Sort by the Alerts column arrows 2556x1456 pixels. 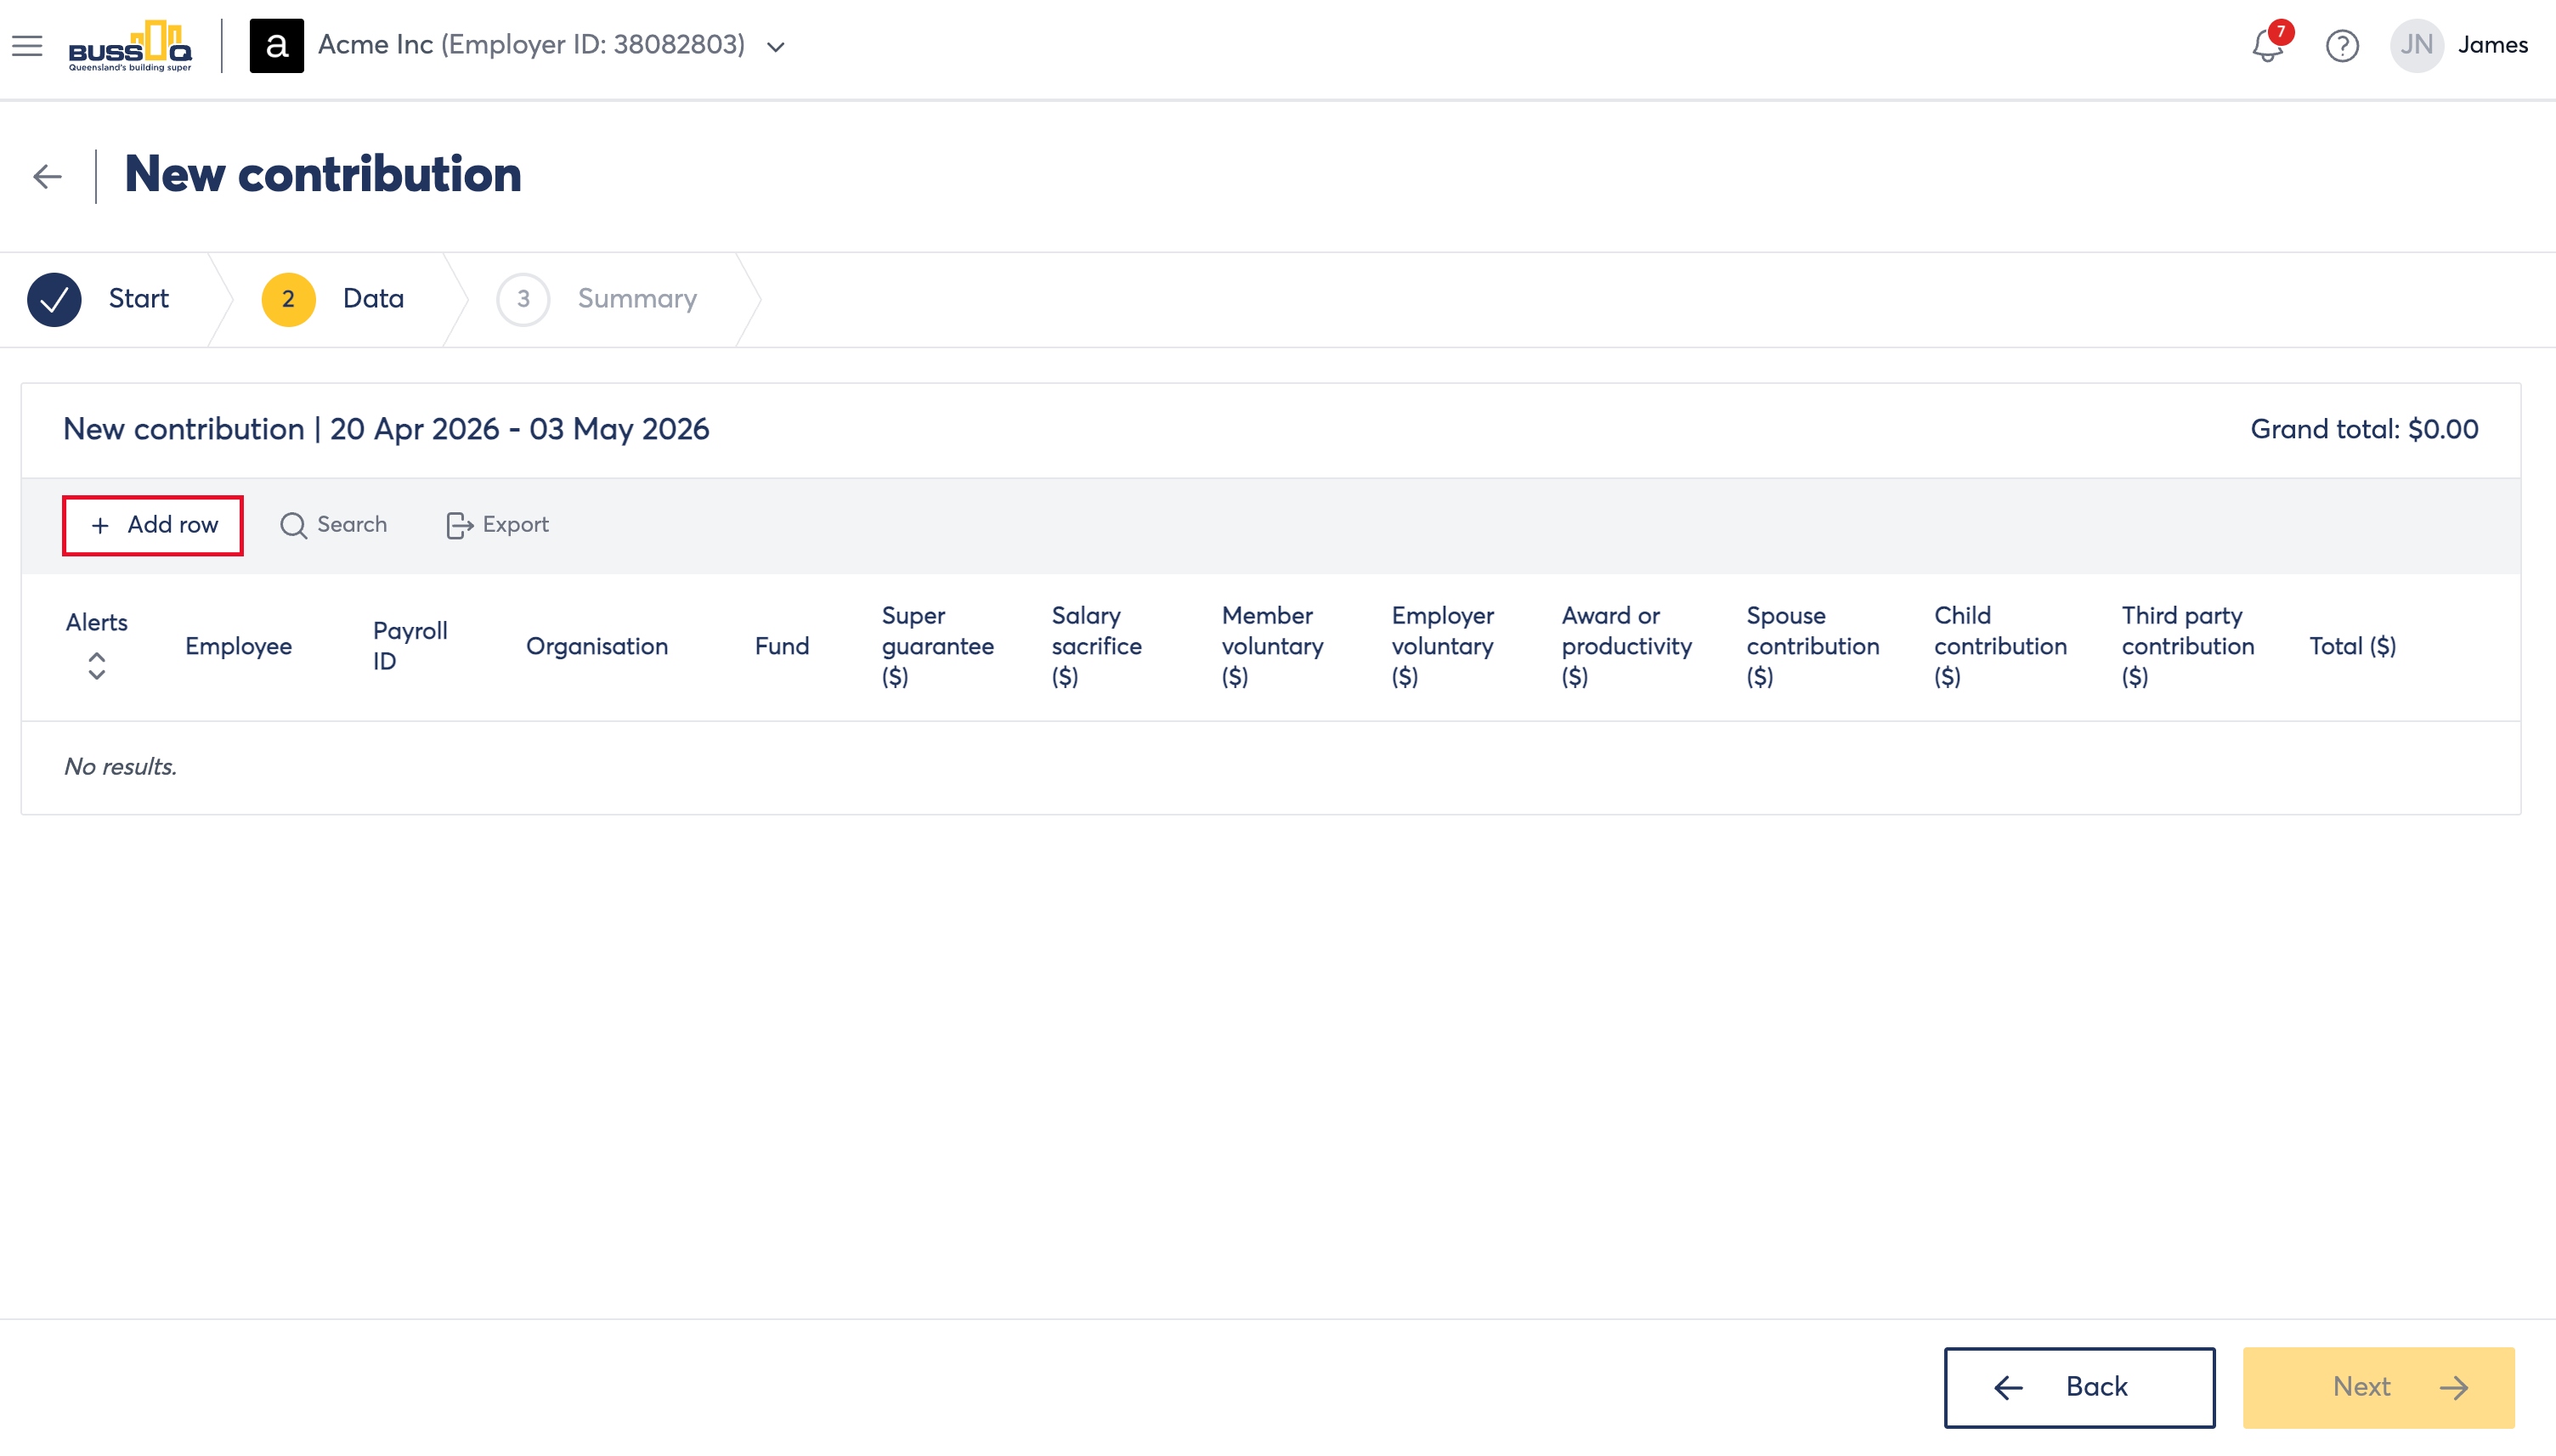coord(97,666)
